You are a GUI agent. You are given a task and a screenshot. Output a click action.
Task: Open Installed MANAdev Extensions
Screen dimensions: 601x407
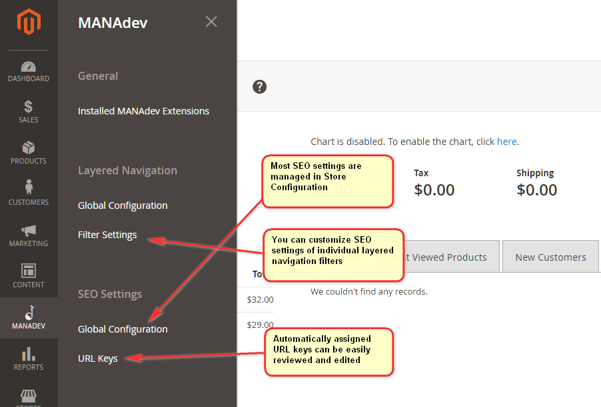click(143, 110)
